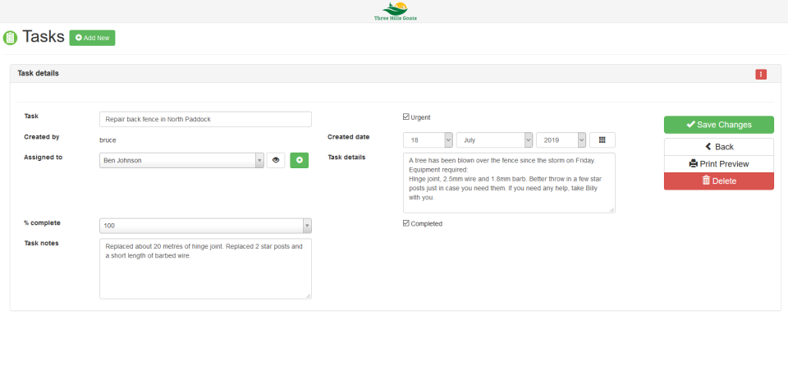Image resolution: width=788 pixels, height=366 pixels.
Task: Add a new assignee with green plus button
Action: click(300, 160)
